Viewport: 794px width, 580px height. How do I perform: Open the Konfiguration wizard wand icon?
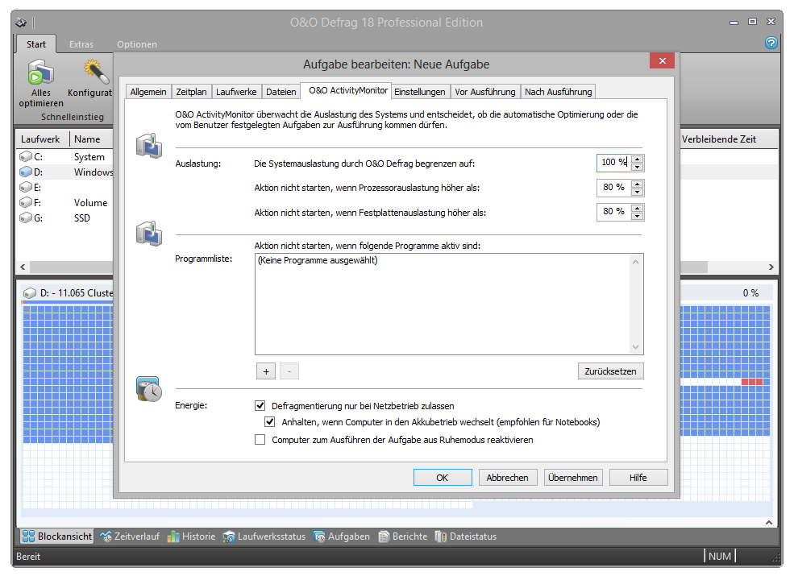click(96, 72)
